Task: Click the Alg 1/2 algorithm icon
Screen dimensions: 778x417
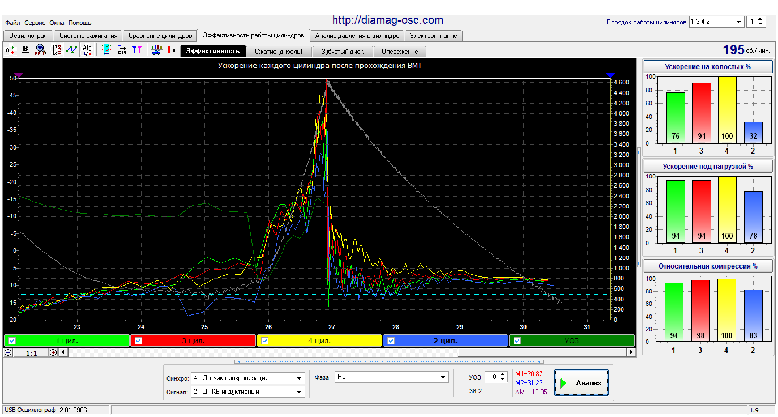Action: coord(87,50)
